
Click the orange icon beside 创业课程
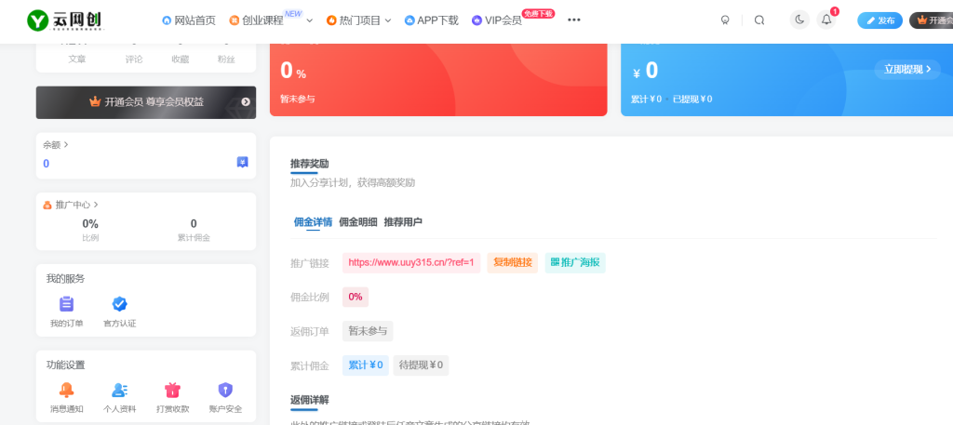point(234,20)
